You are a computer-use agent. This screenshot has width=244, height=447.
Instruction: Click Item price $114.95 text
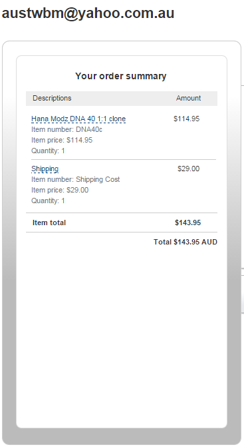62,141
